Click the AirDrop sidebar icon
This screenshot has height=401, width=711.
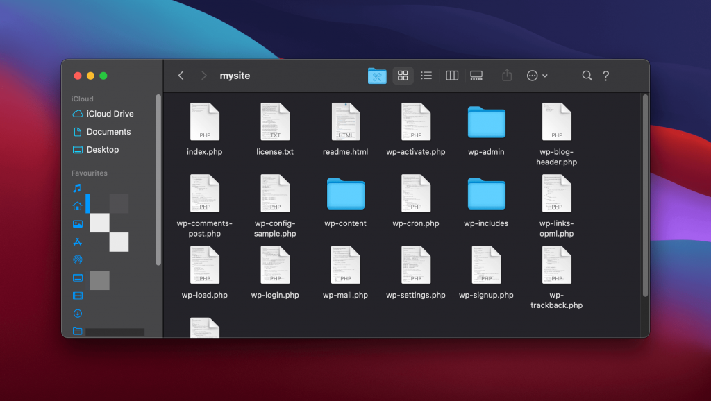pos(78,259)
